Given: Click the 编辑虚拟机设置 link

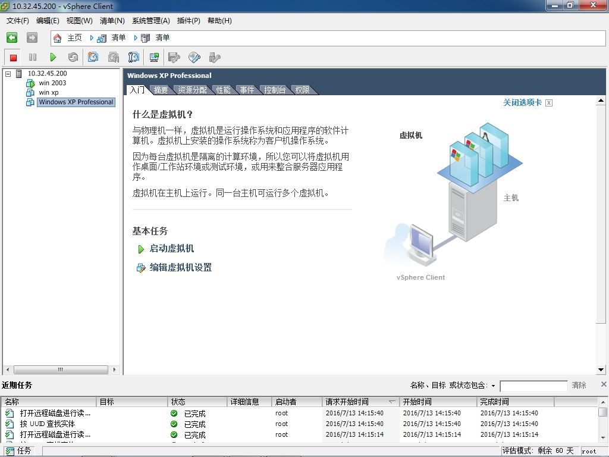Looking at the screenshot, I should 181,268.
